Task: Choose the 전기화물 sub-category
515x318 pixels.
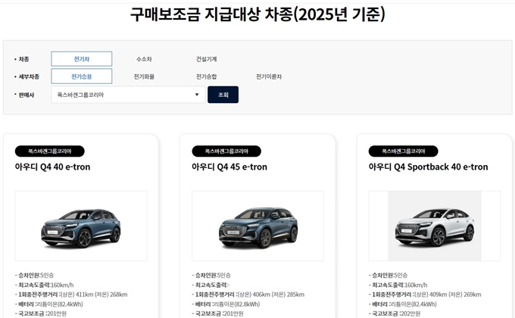Action: (144, 76)
